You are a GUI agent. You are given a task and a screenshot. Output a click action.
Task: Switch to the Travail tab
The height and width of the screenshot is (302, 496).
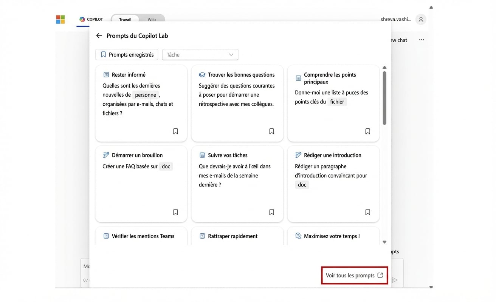pos(125,20)
